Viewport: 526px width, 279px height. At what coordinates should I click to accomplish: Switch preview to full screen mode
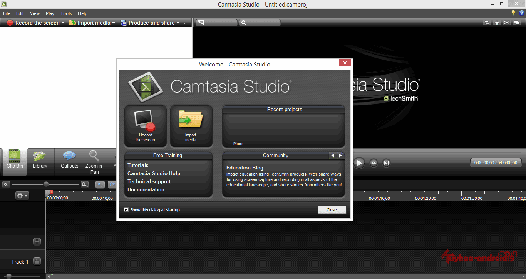click(x=507, y=23)
